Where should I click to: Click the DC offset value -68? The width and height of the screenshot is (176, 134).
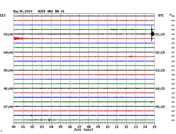tap(173, 39)
